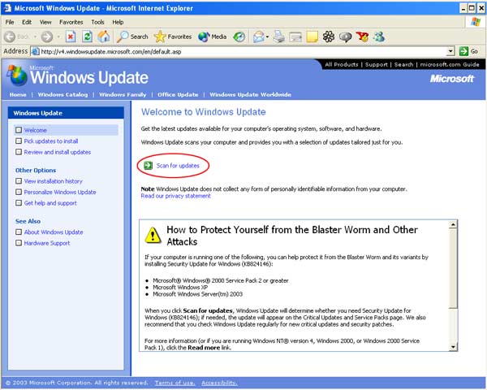Screen dimensions: 487x390
Task: Click the Edit page toolbar icon
Action: (295, 37)
